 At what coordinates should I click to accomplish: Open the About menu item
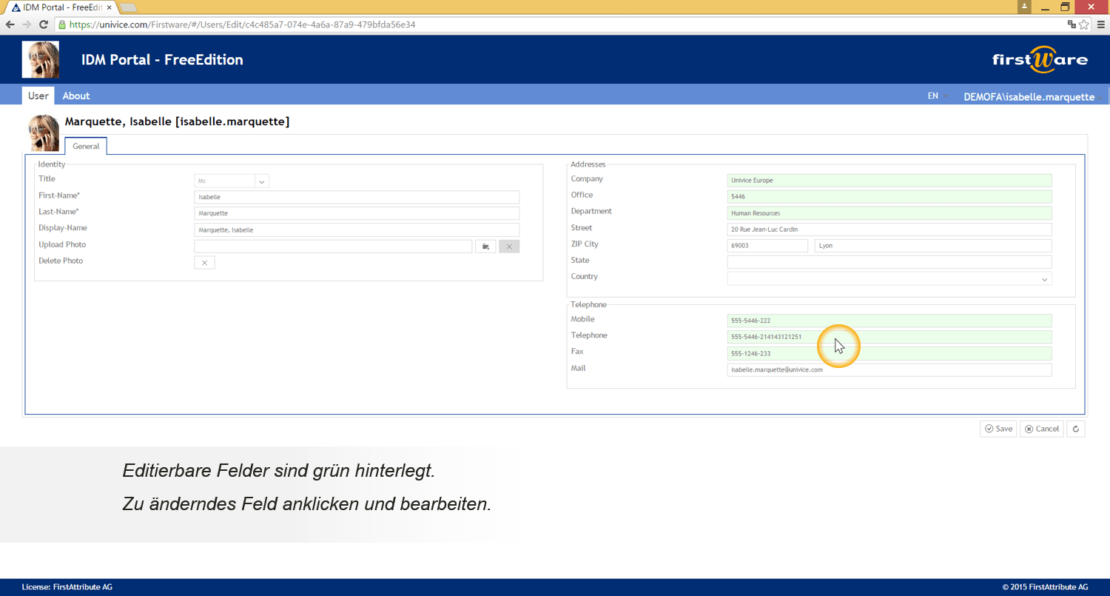click(x=76, y=96)
